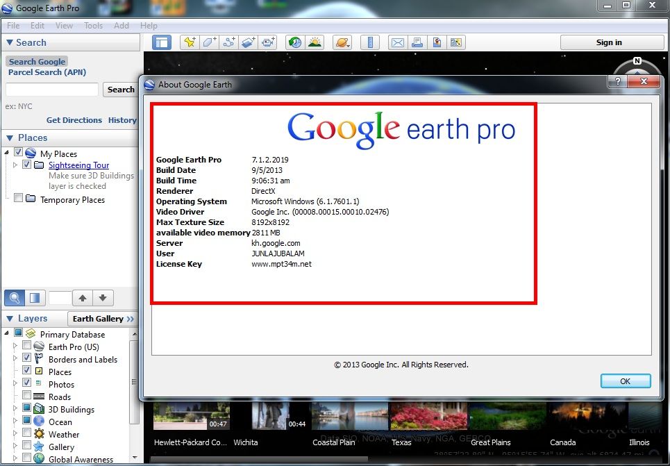
Task: Move selected place up with arrow
Action: coord(83,298)
